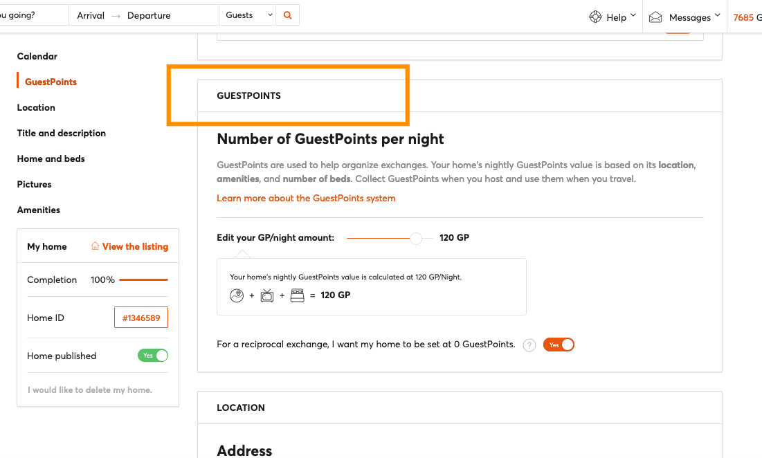The width and height of the screenshot is (762, 458).
Task: Click the Home ID #1346589 box
Action: (141, 318)
